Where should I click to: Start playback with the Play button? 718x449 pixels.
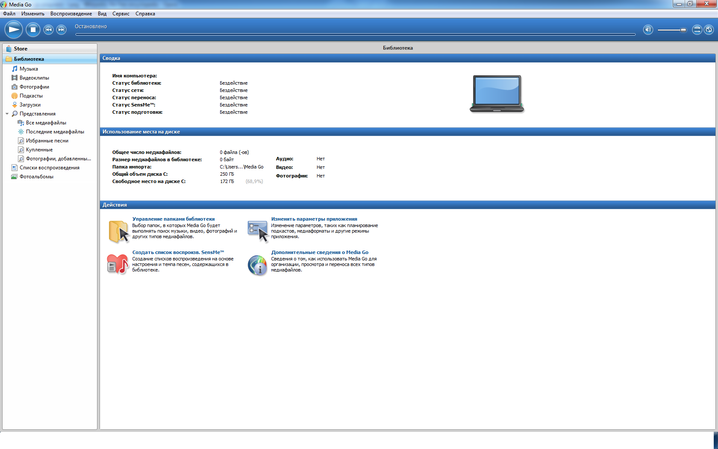[14, 30]
